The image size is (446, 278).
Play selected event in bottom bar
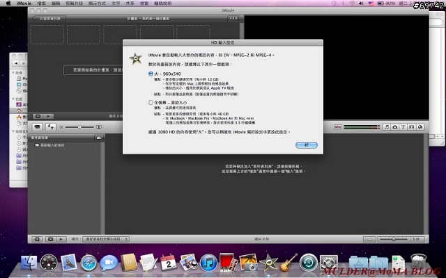pyautogui.click(x=61, y=239)
